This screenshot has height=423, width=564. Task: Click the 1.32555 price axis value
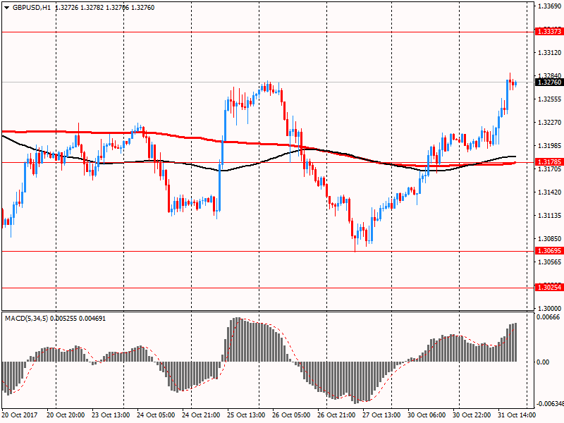pos(549,99)
